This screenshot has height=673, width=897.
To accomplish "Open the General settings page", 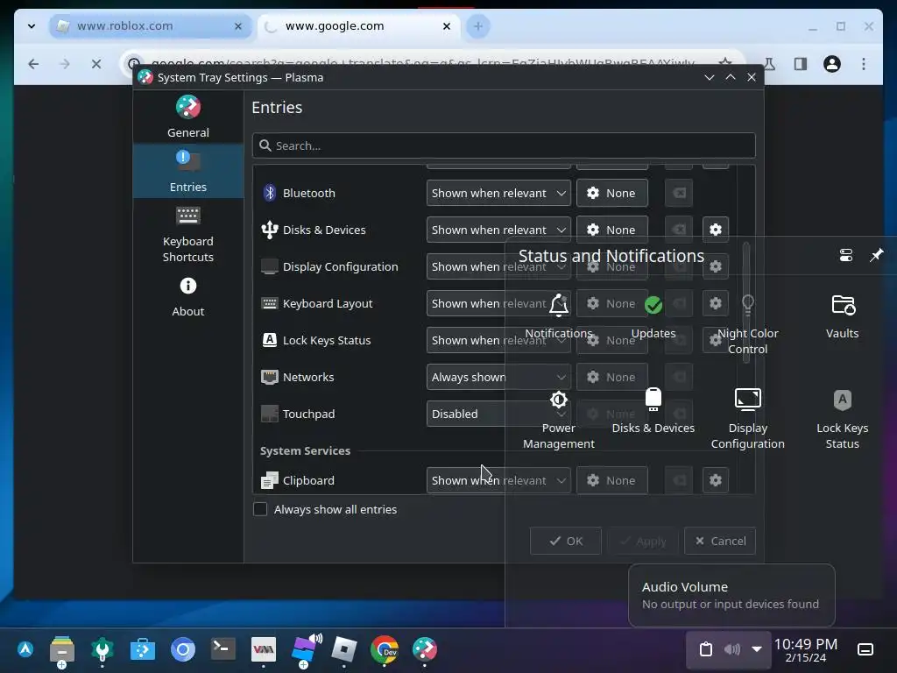I will [187, 117].
